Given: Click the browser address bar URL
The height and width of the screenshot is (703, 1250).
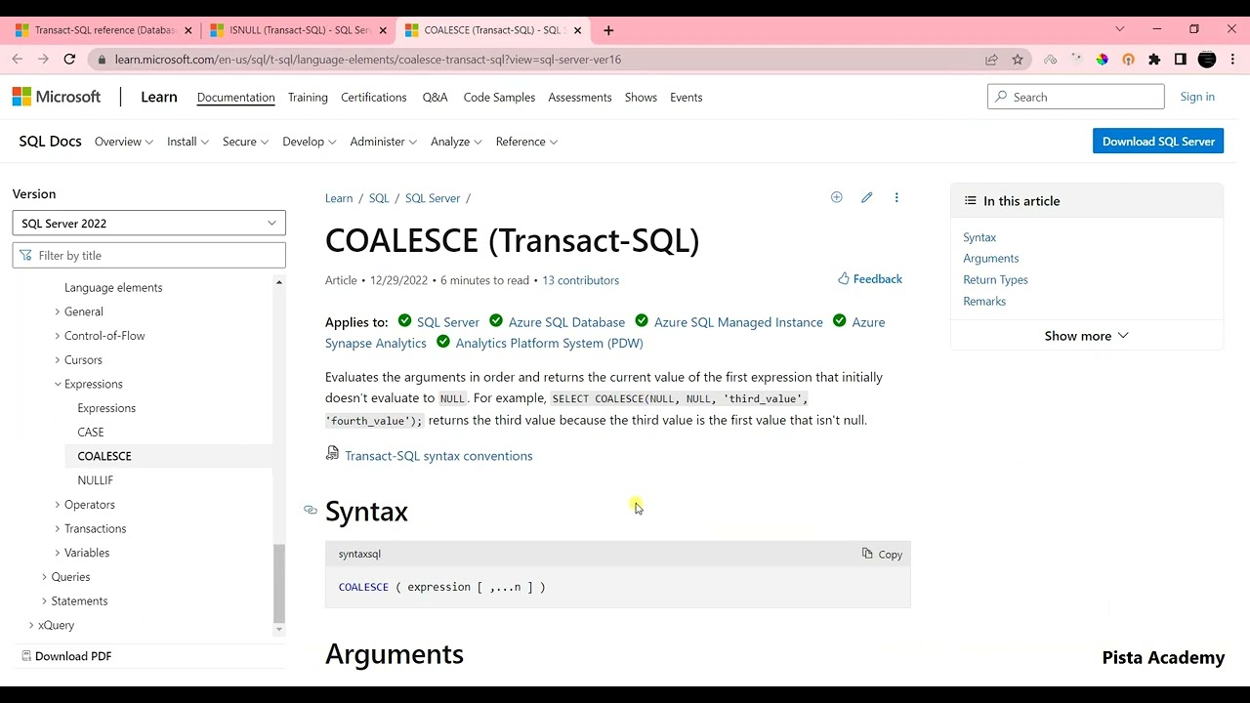Looking at the screenshot, I should 368,60.
